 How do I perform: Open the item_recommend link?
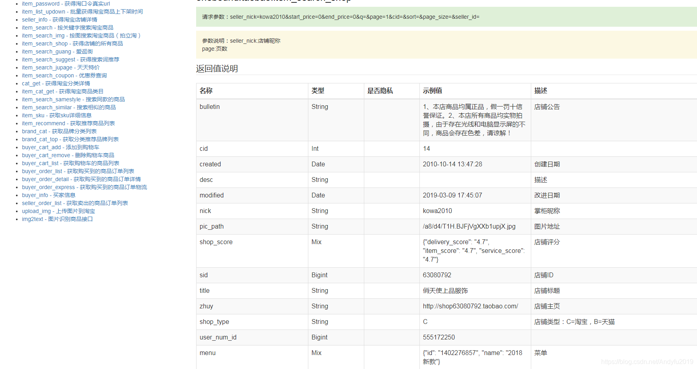click(x=68, y=123)
